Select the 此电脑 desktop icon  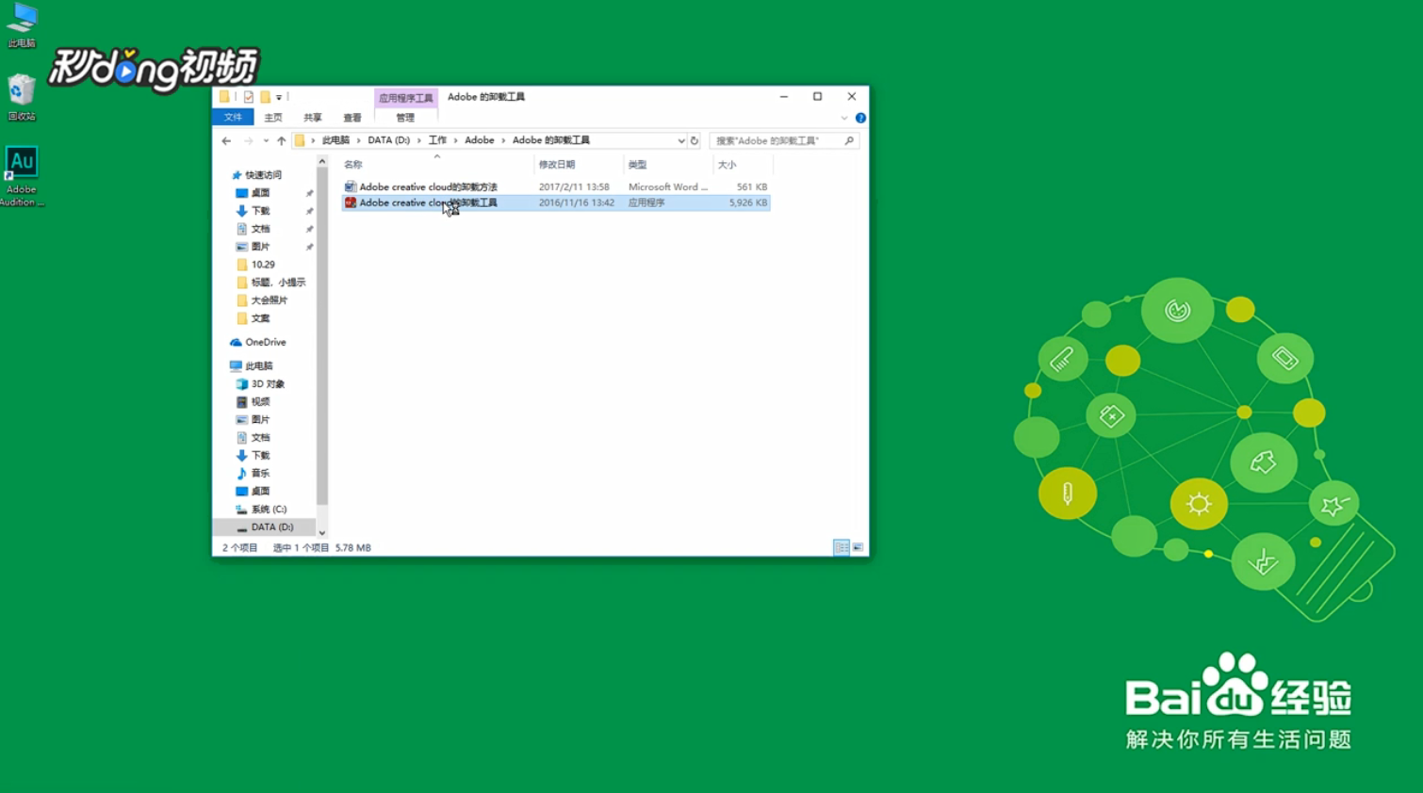22,25
